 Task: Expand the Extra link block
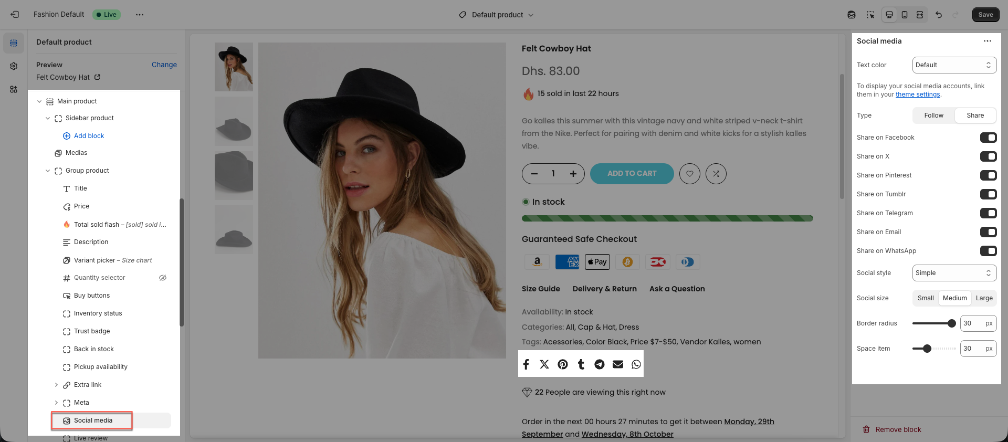tap(56, 385)
